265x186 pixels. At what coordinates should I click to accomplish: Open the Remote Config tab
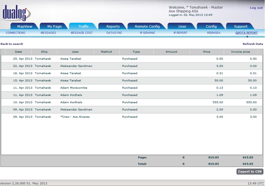click(x=147, y=26)
